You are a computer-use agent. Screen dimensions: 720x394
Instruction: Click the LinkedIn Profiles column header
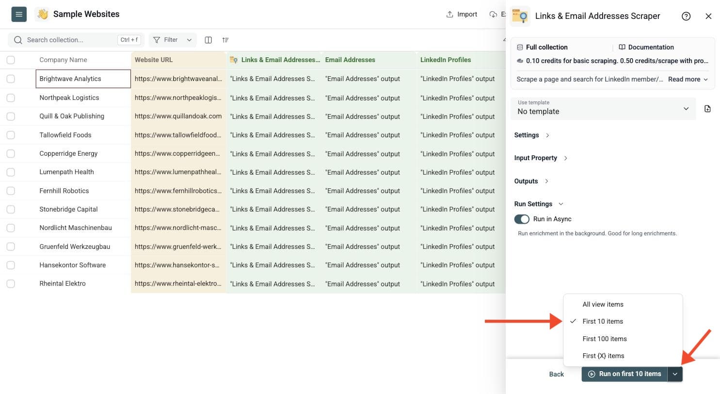click(x=461, y=60)
